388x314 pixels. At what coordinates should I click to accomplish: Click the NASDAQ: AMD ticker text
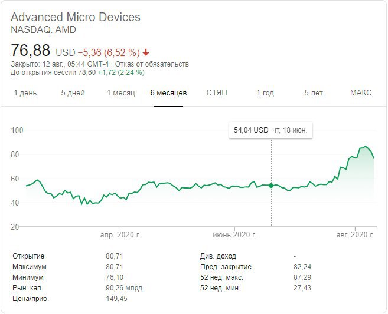pyautogui.click(x=43, y=29)
